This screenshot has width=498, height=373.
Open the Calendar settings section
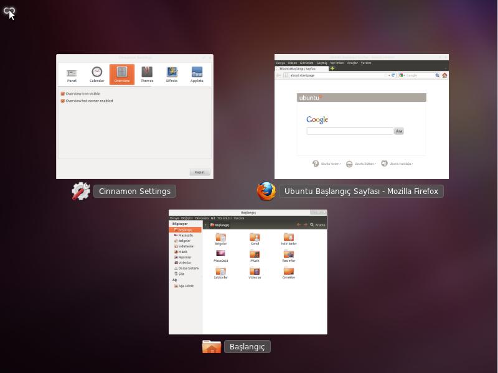click(x=97, y=73)
